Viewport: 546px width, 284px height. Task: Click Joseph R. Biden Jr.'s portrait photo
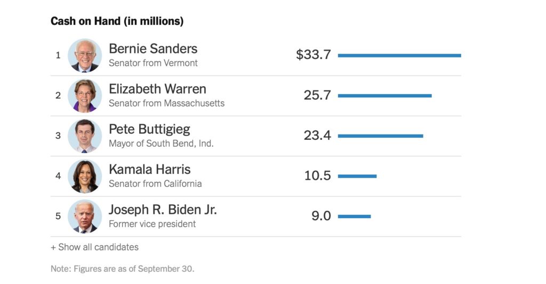click(x=84, y=216)
